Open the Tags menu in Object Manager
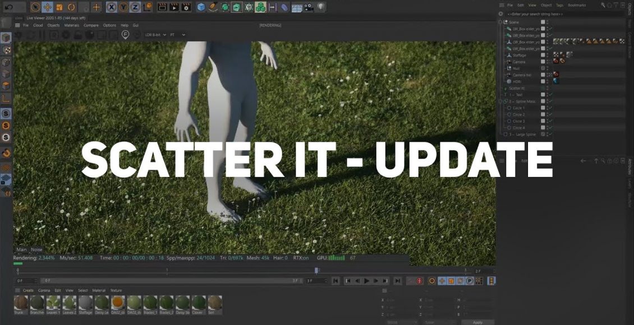Image resolution: width=634 pixels, height=325 pixels. click(x=559, y=5)
